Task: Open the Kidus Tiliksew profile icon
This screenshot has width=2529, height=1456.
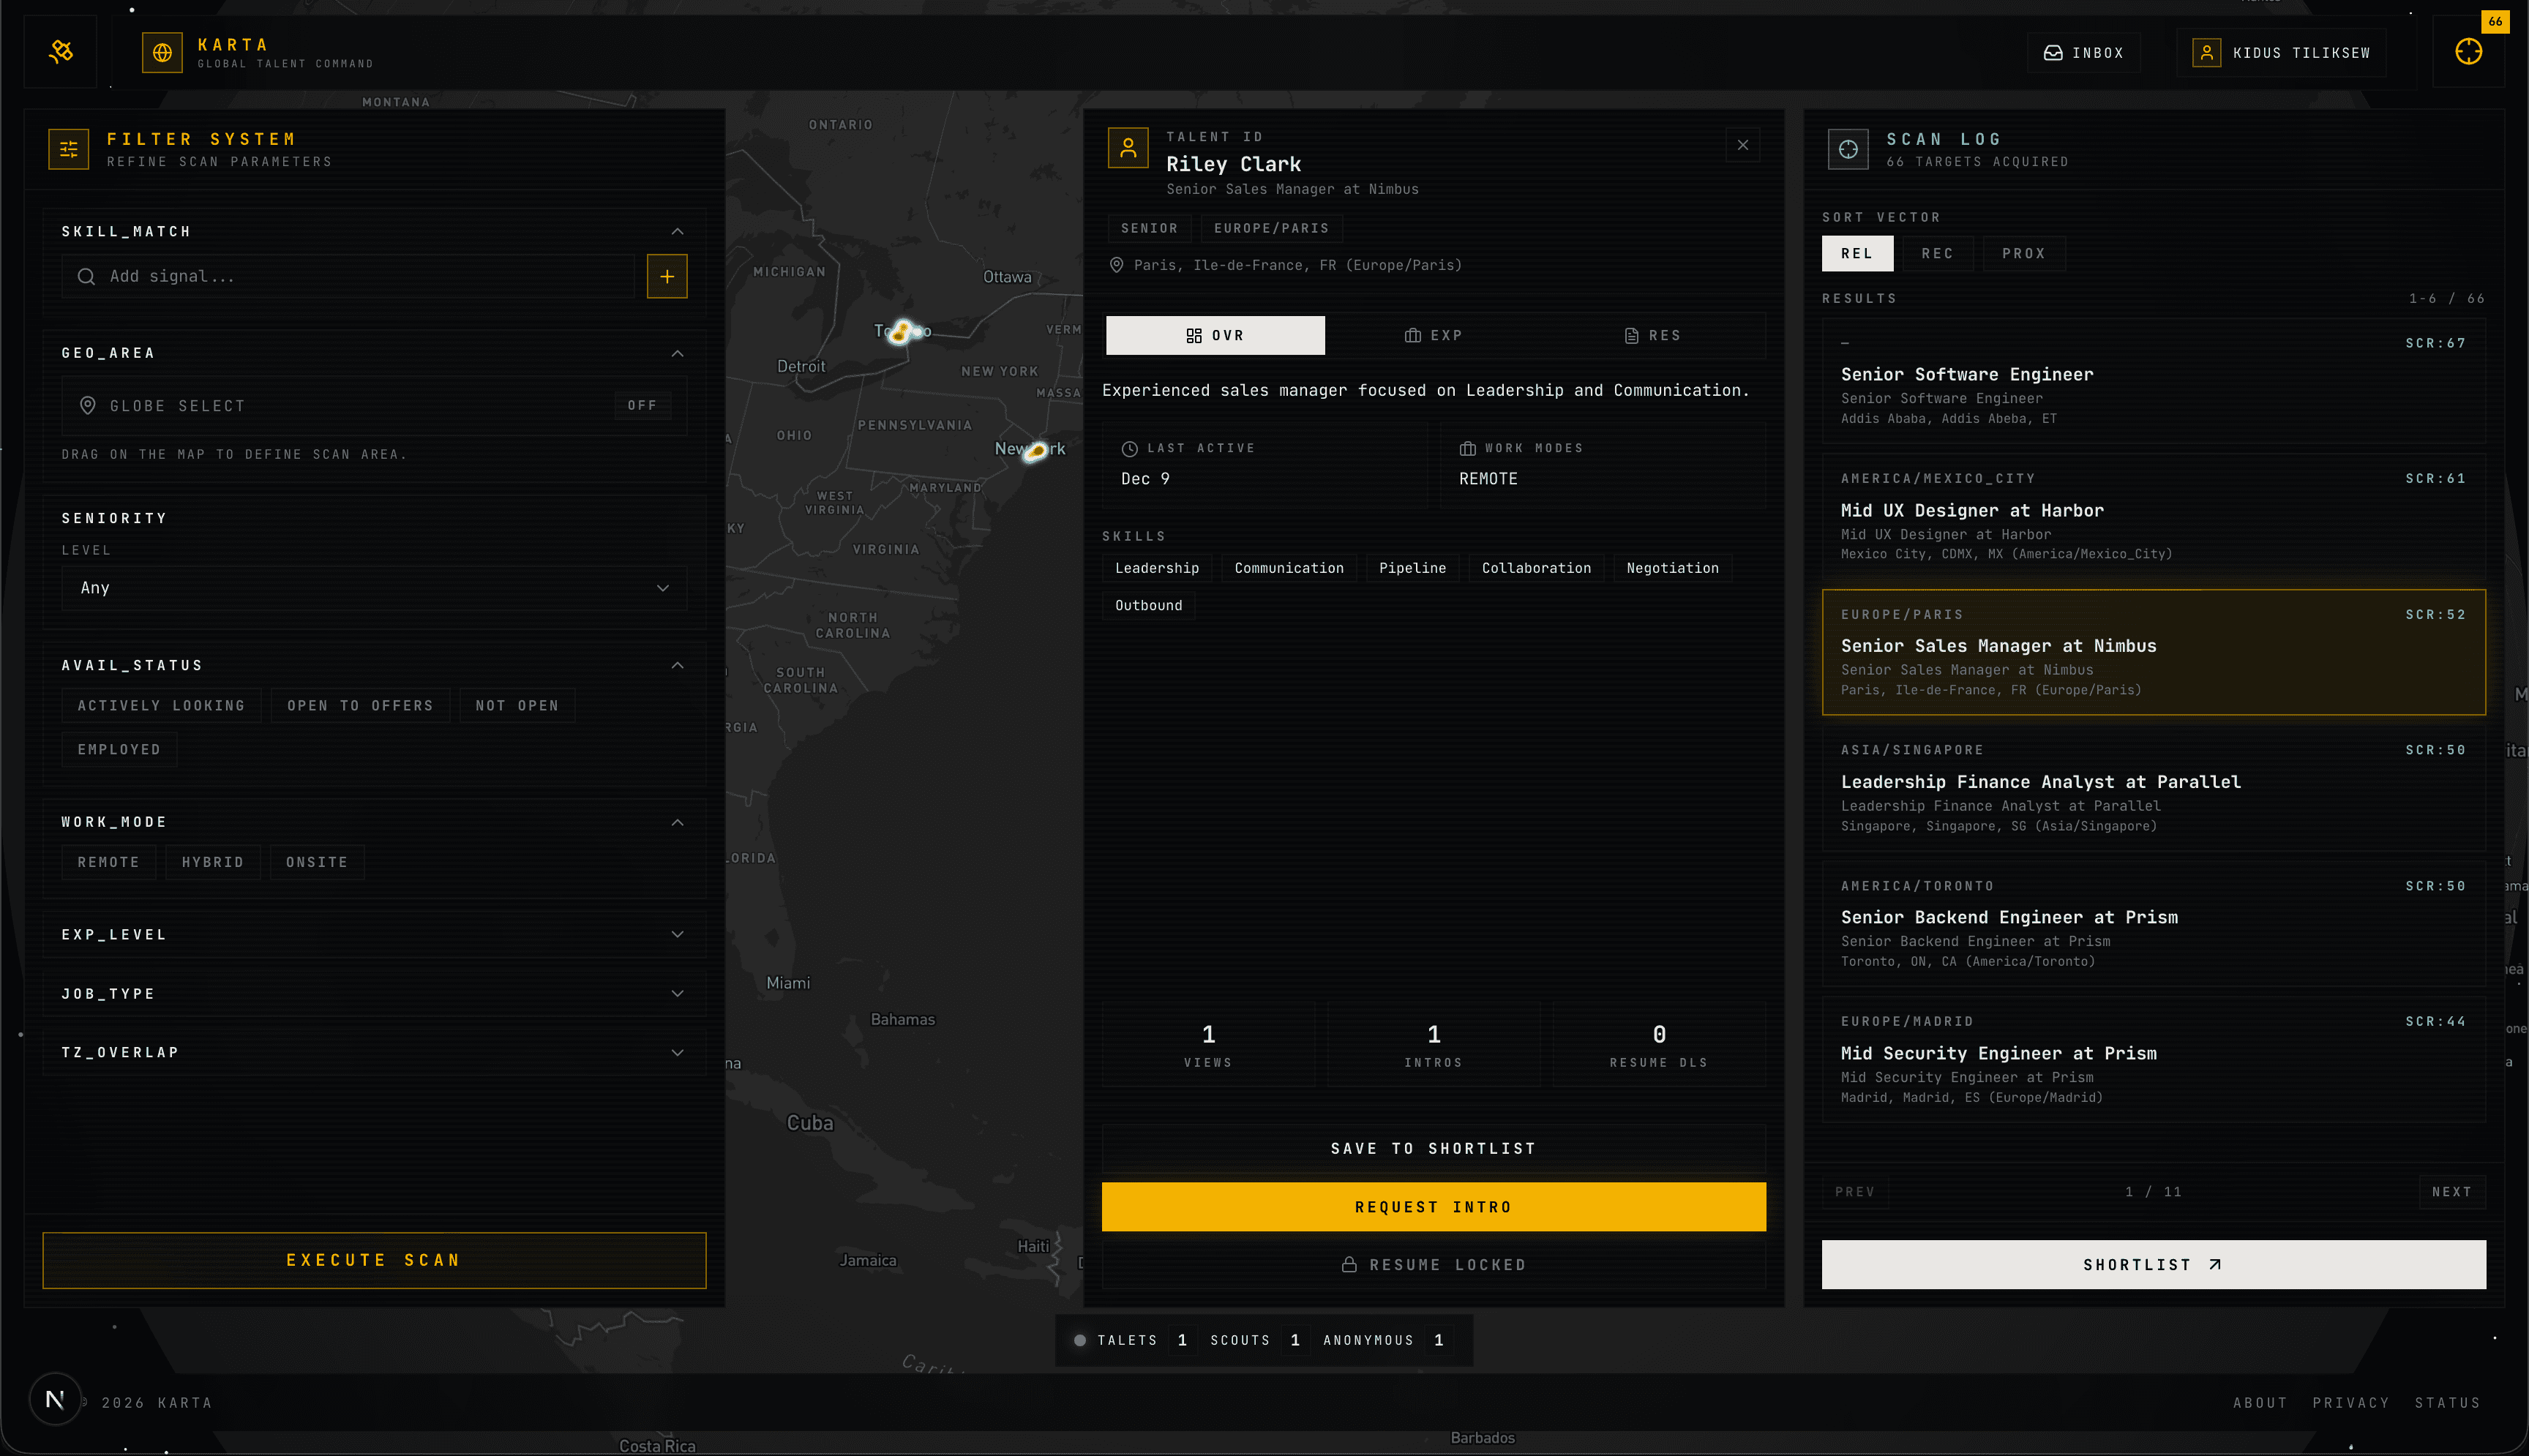Action: click(2206, 52)
